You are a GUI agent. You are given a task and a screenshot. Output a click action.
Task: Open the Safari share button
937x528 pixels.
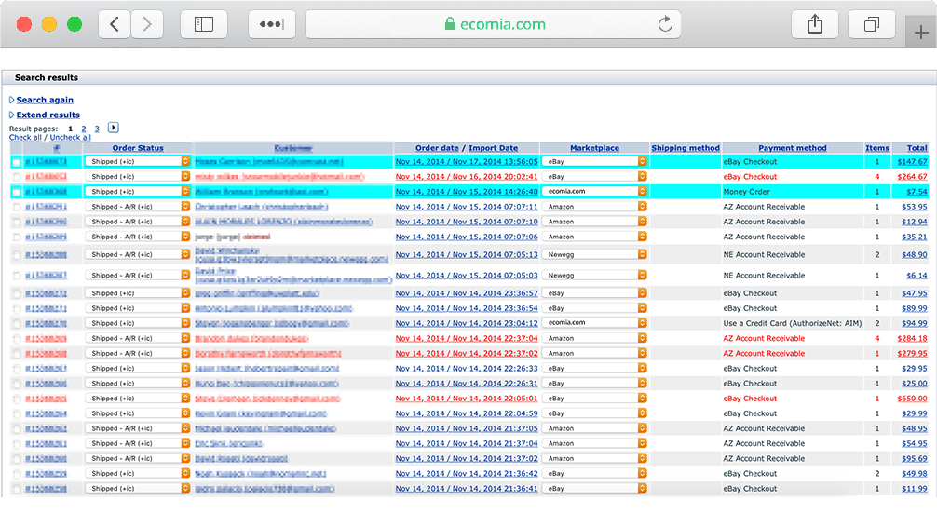[815, 25]
